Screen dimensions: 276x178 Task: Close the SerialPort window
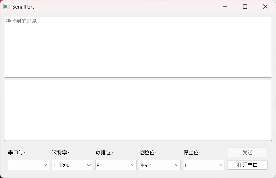pyautogui.click(x=265, y=7)
